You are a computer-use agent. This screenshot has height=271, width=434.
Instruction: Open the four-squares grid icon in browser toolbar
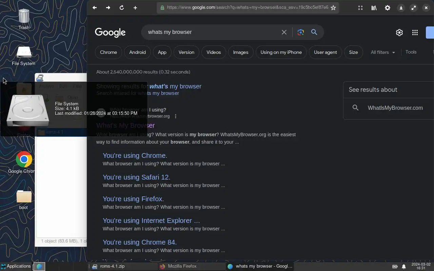(360, 8)
